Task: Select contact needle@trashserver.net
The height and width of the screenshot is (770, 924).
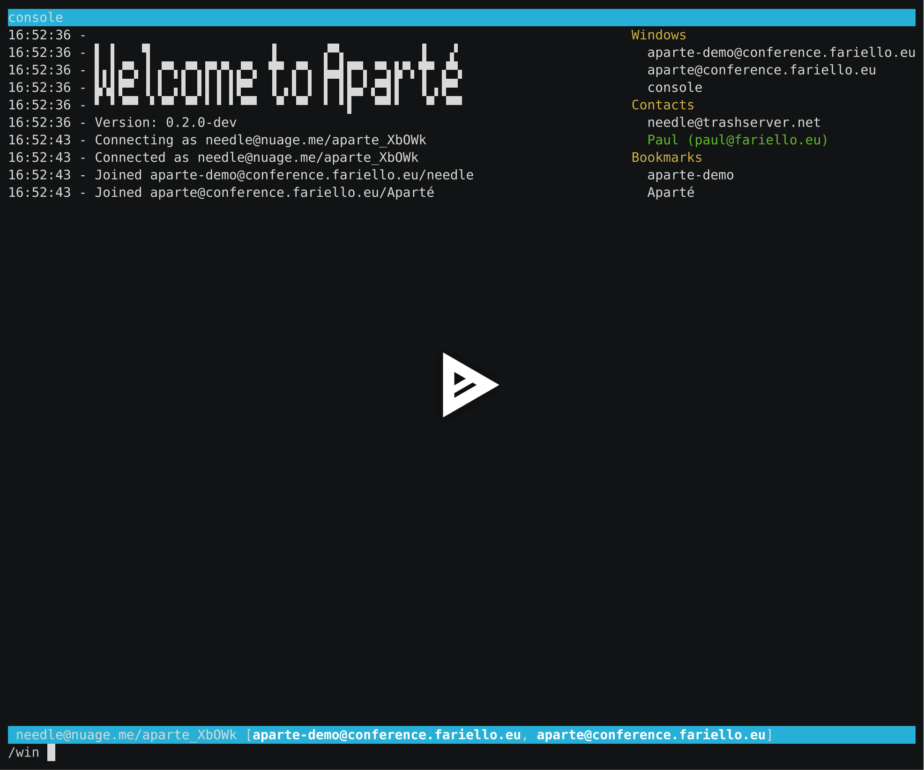Action: [x=733, y=122]
